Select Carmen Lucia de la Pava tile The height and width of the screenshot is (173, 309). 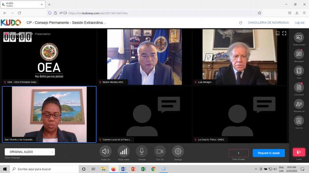tap(145, 114)
